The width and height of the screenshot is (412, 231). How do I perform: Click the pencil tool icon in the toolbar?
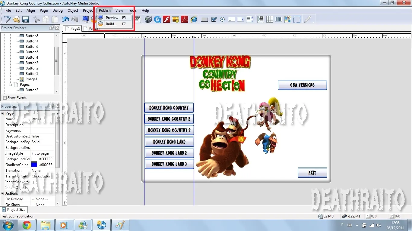point(308,20)
